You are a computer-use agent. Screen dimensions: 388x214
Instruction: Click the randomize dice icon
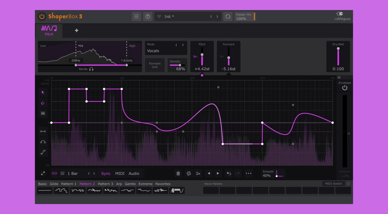click(x=188, y=173)
